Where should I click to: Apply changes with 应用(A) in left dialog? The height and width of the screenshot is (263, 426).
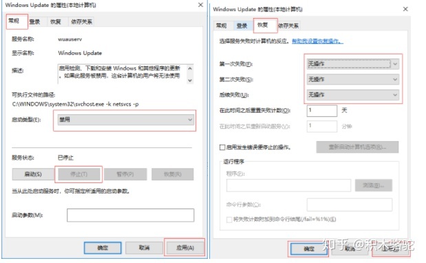tap(185, 248)
